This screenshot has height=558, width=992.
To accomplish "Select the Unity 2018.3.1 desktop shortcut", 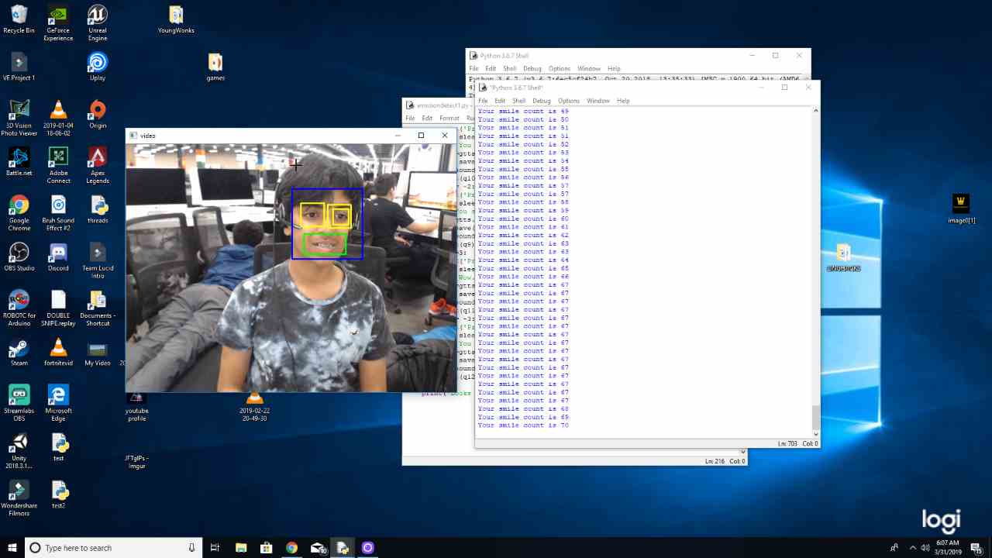I will click(19, 451).
